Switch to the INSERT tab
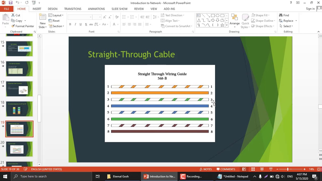 tap(37, 9)
